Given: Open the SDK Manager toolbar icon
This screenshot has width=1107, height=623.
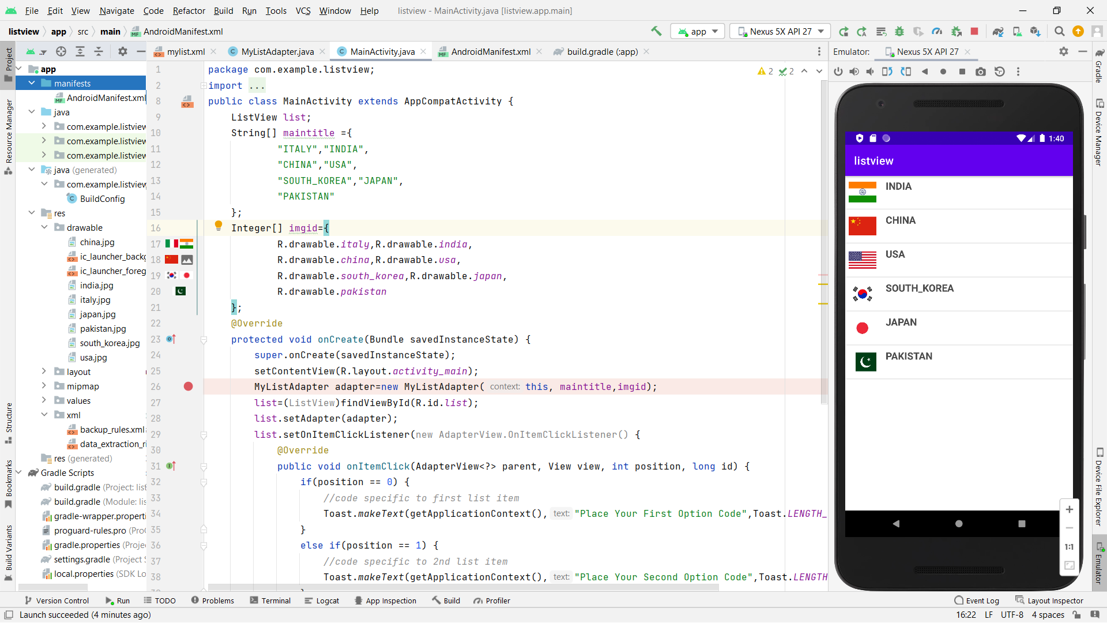Looking at the screenshot, I should click(1035, 31).
